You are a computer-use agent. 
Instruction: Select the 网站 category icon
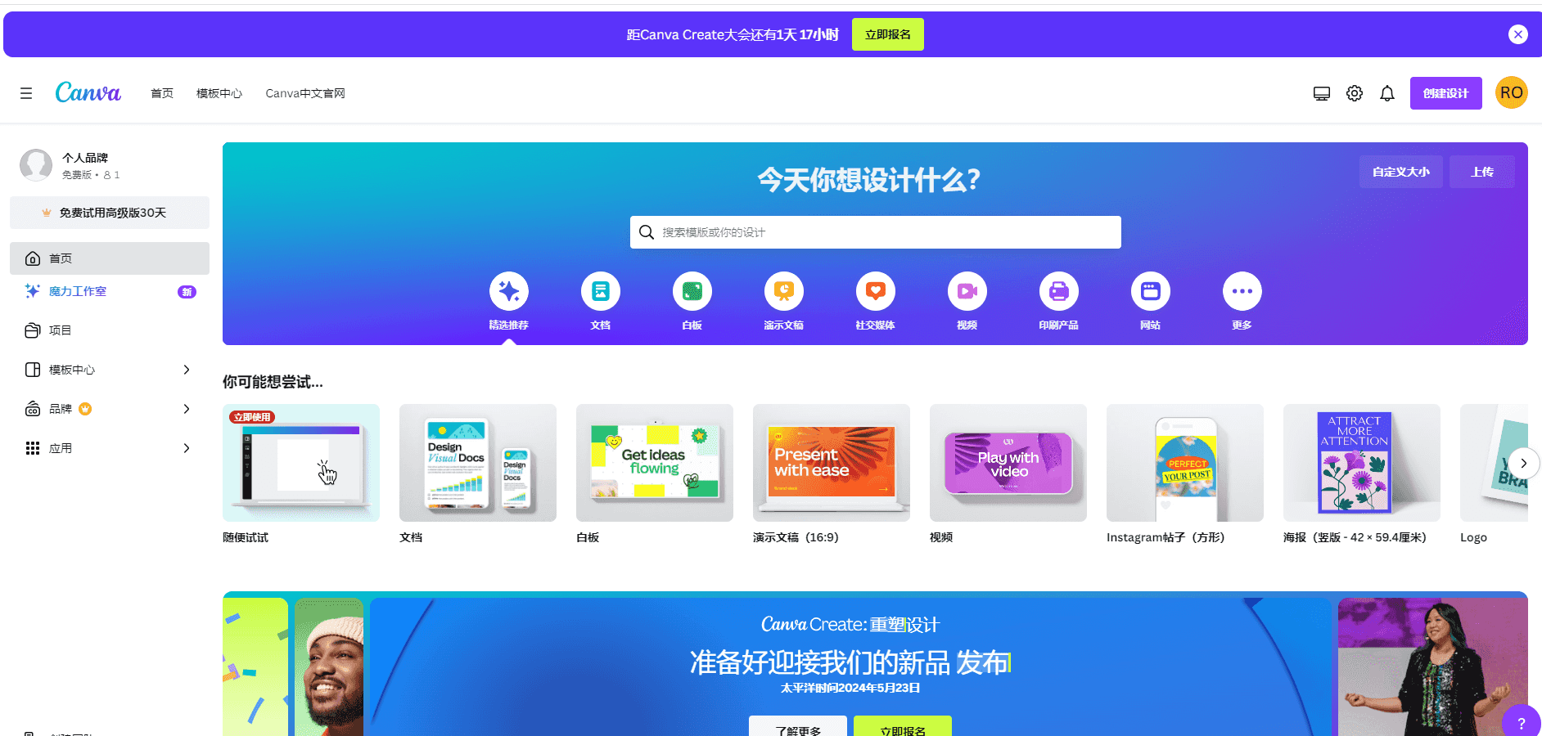pyautogui.click(x=1151, y=291)
